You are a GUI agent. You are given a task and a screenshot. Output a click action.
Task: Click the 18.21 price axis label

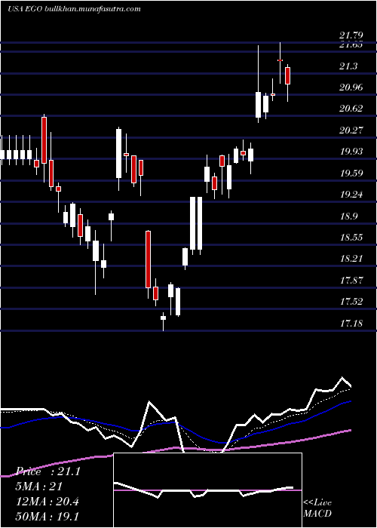click(x=351, y=259)
